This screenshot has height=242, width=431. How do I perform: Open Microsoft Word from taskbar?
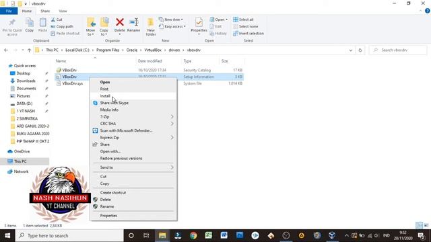[x=224, y=236]
